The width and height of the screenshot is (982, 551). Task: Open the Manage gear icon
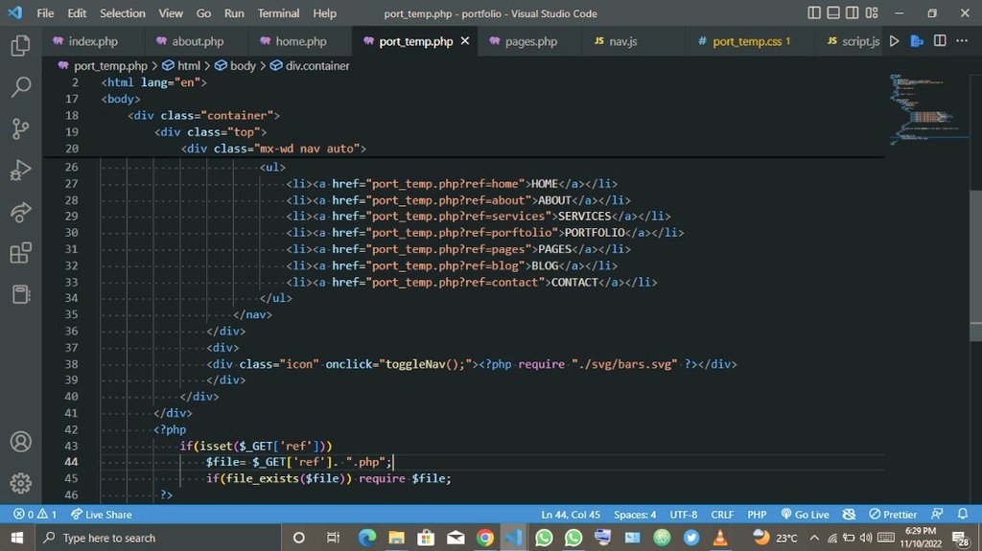[x=21, y=483]
